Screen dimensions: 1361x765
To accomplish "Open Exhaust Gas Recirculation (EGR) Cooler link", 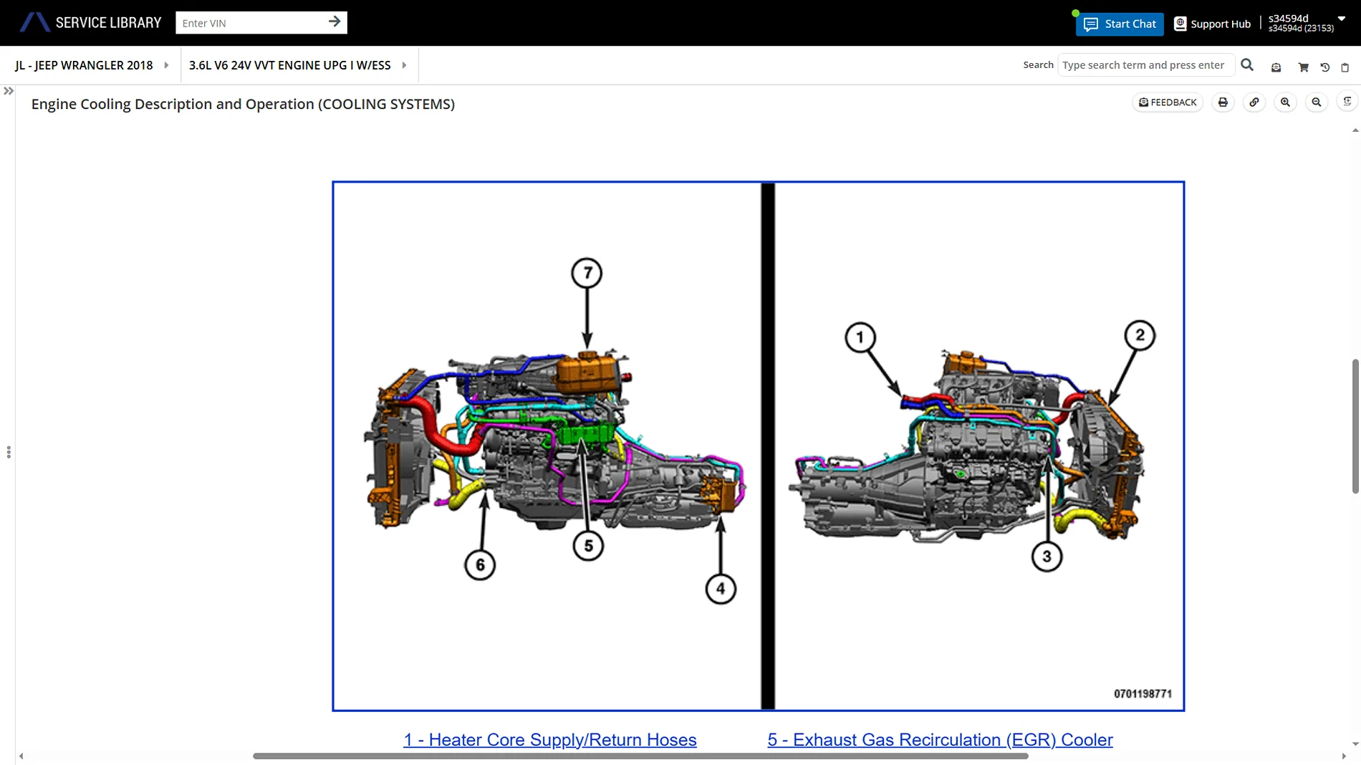I will 940,740.
